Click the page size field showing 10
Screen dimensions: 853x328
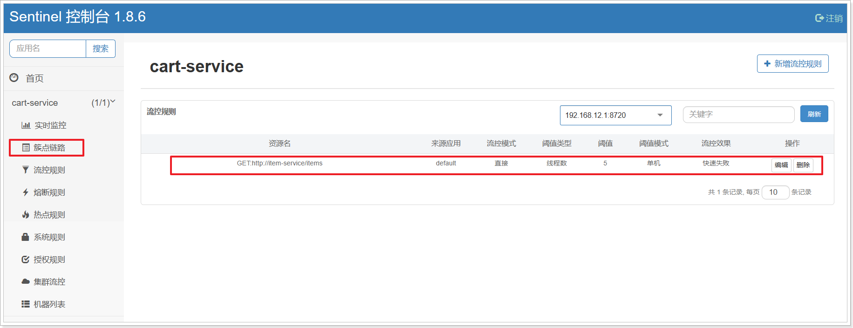[775, 192]
